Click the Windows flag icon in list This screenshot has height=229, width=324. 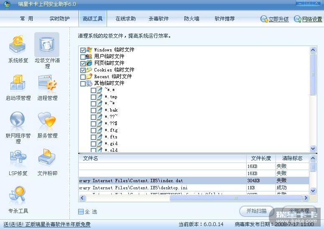89,50
